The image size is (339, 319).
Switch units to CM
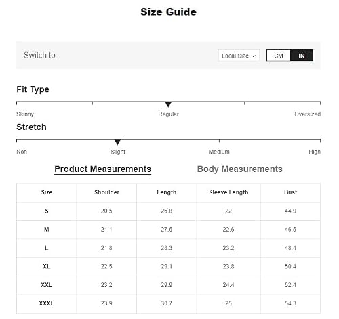279,56
